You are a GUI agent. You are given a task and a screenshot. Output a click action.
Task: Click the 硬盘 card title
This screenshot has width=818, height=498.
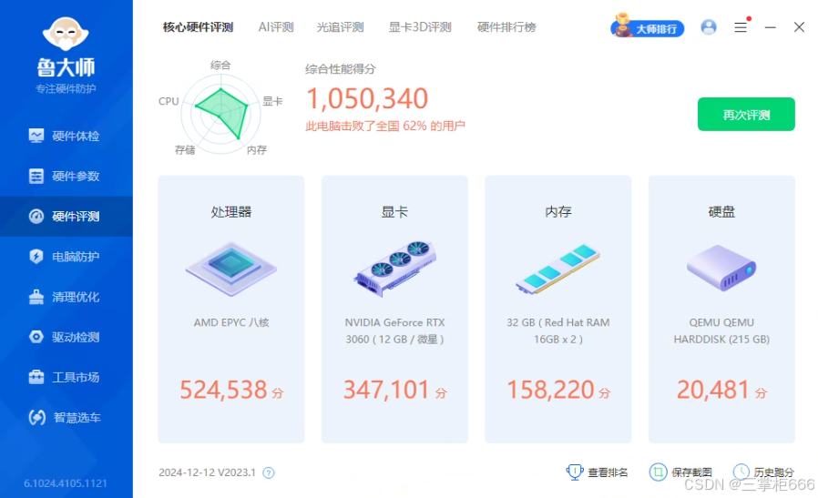tap(721, 212)
